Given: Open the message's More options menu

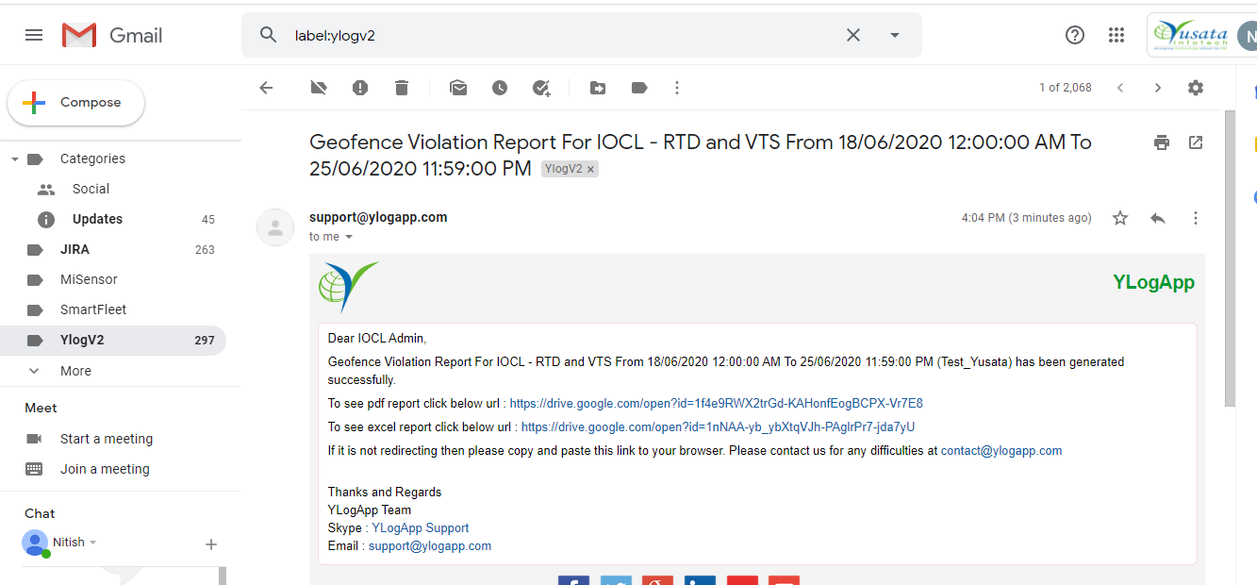Looking at the screenshot, I should (x=1196, y=218).
